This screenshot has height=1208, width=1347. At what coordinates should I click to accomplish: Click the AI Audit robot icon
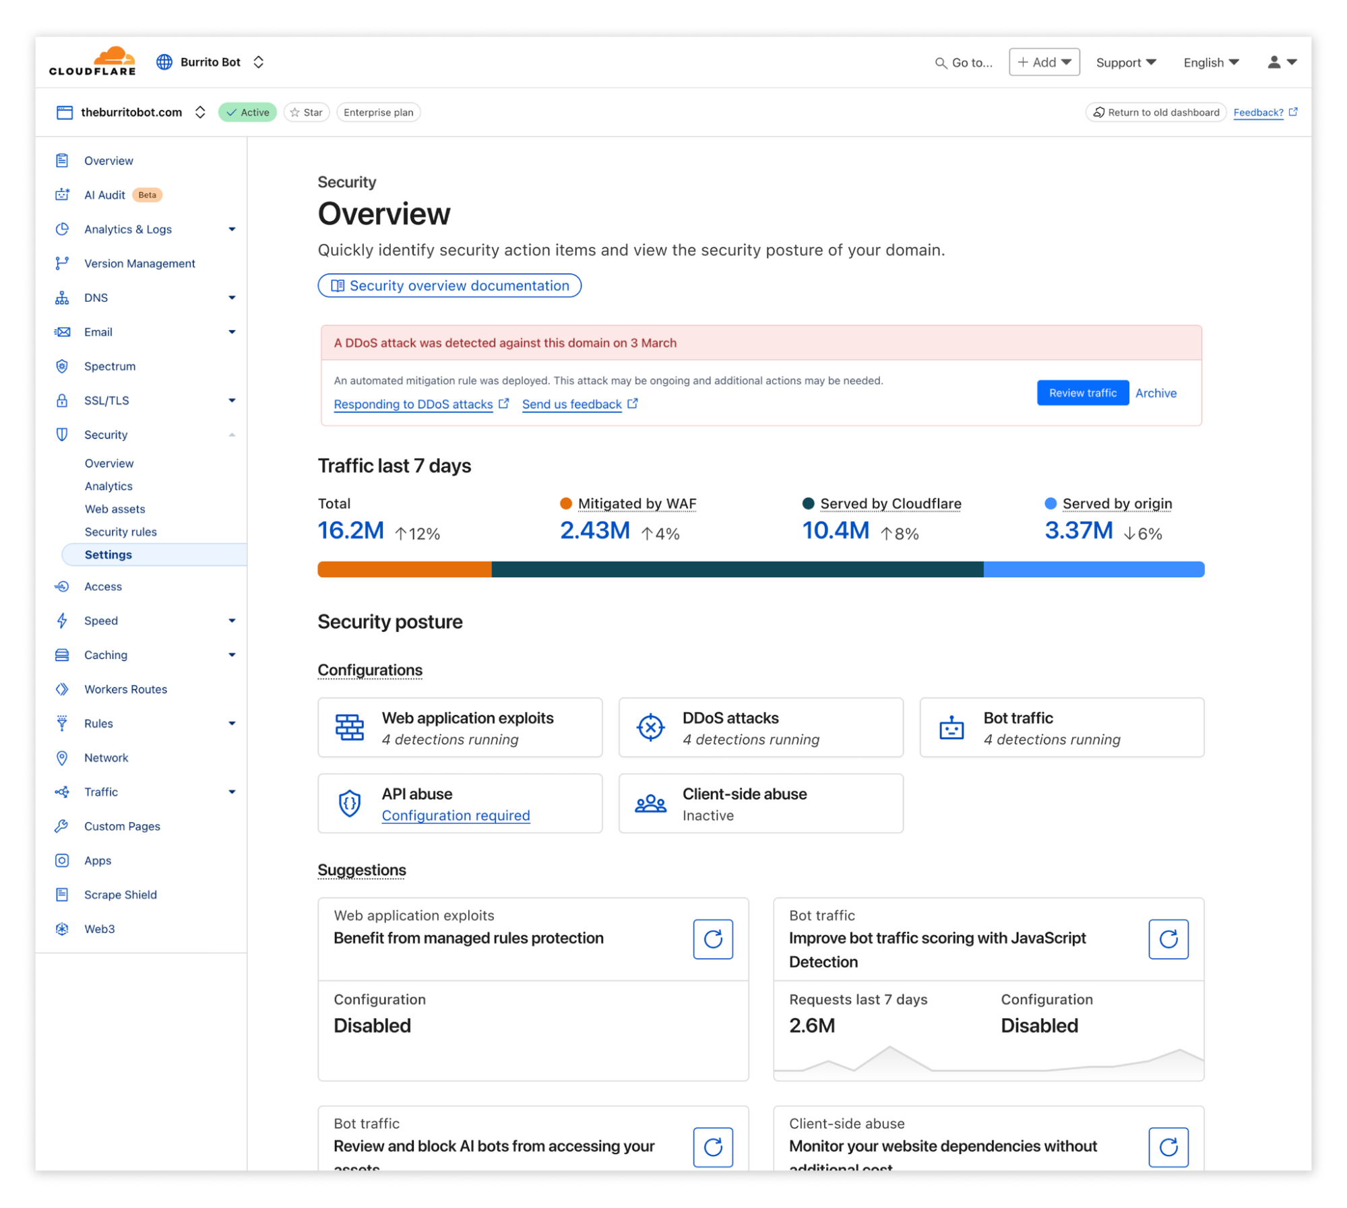[62, 195]
